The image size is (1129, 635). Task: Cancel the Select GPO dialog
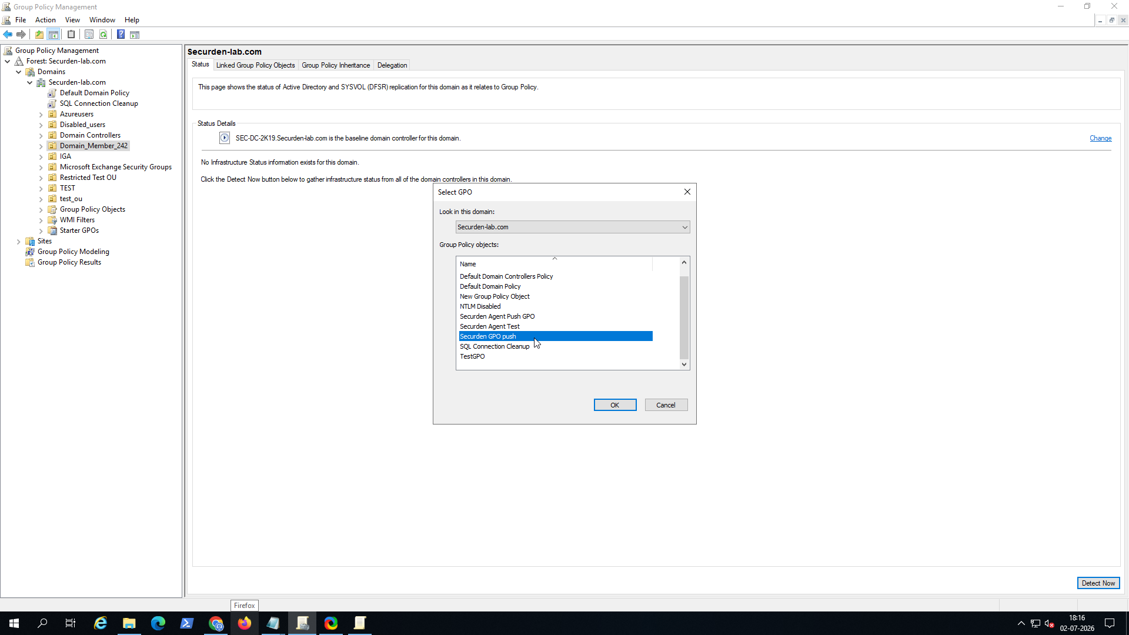tap(666, 405)
